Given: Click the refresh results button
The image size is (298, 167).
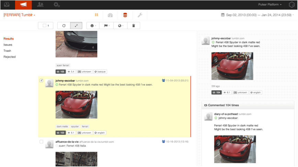Looking at the screenshot, I should click(x=64, y=25).
